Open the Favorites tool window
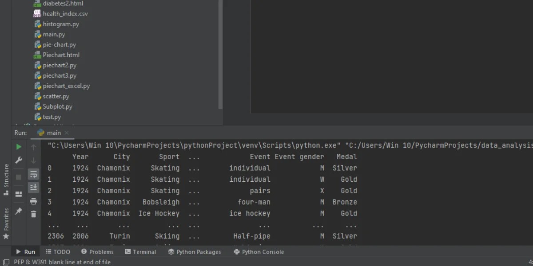The image size is (533, 266). [x=6, y=224]
